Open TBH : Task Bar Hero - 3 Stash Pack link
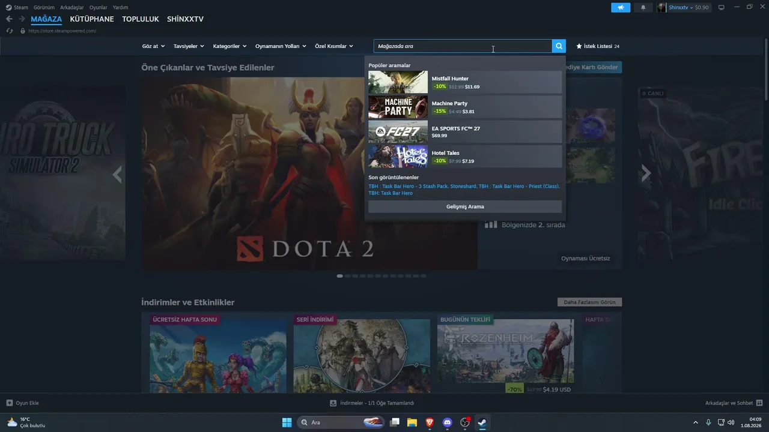Image resolution: width=769 pixels, height=432 pixels. 408,186
